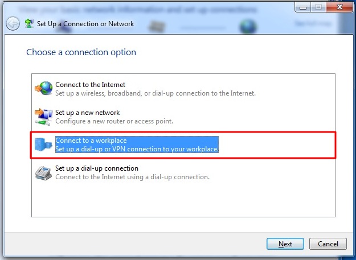
Task: Click Connect using a dial-up connection description
Action: [132, 177]
